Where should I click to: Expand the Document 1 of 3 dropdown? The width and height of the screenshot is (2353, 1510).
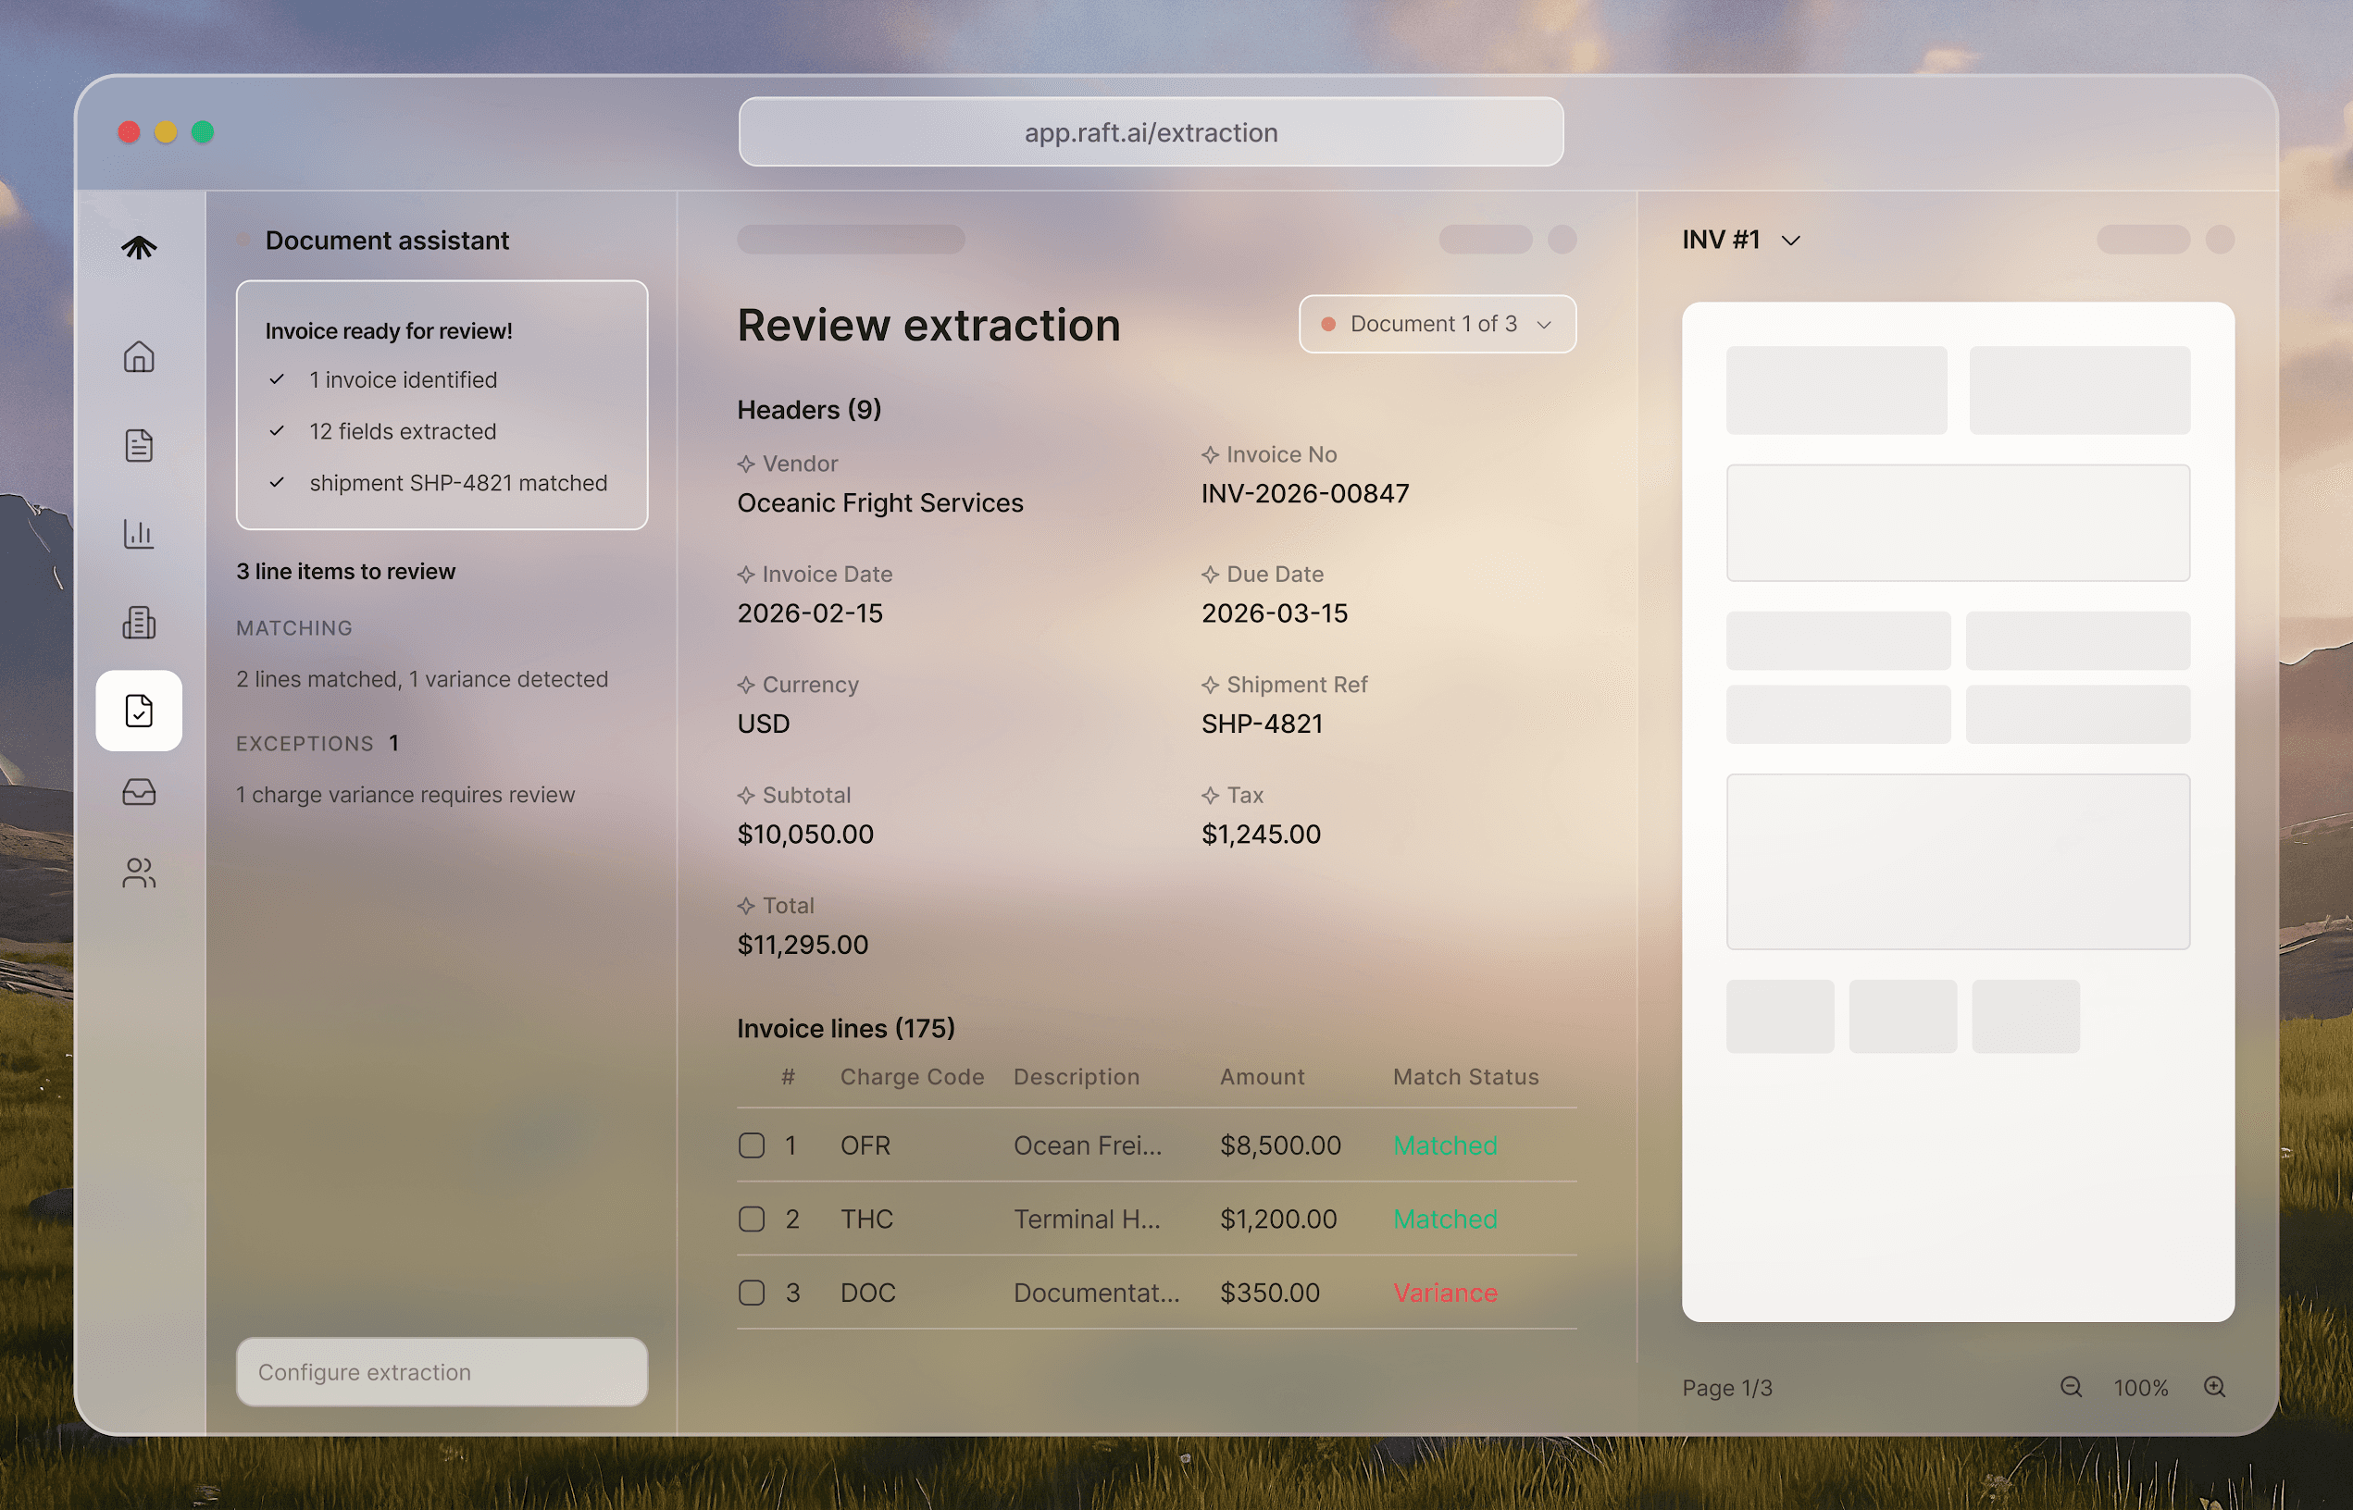(x=1437, y=324)
